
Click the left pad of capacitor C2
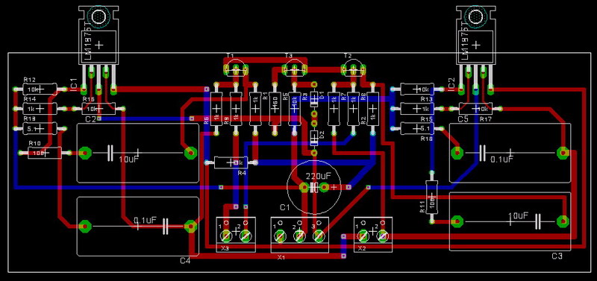point(85,154)
